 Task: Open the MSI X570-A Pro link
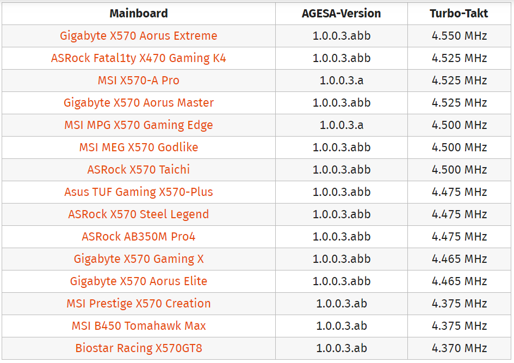(138, 81)
